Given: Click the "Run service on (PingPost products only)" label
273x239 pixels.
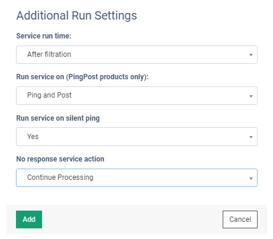Looking at the screenshot, I should coord(82,77).
